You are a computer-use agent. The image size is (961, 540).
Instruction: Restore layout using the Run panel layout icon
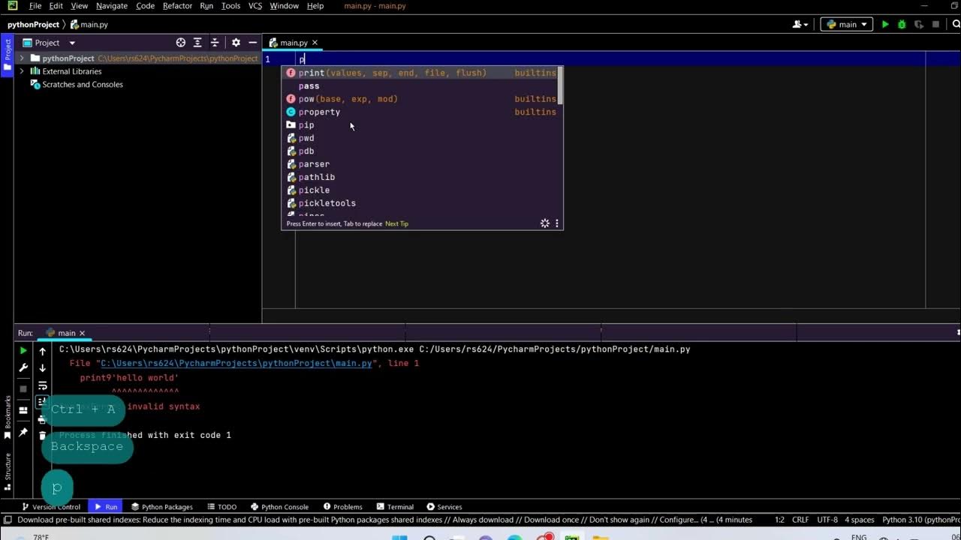click(x=23, y=410)
